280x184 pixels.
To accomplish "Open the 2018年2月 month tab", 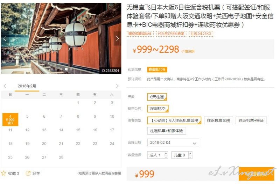I will coord(27,86).
